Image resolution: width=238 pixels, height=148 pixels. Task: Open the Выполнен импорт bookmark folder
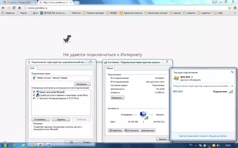[156, 13]
